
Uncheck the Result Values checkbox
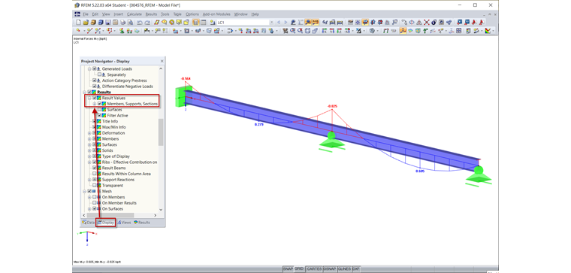[95, 98]
